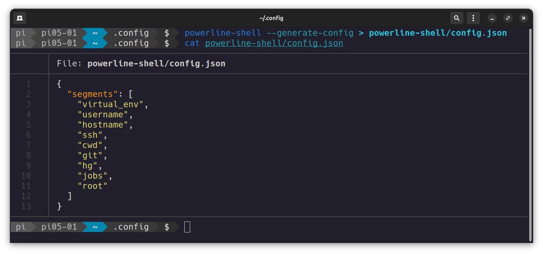Maximize the terminal window
The width and height of the screenshot is (543, 254).
coord(508,18)
